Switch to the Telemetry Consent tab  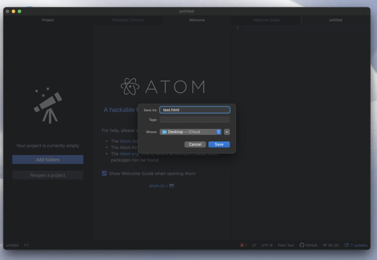(x=128, y=20)
